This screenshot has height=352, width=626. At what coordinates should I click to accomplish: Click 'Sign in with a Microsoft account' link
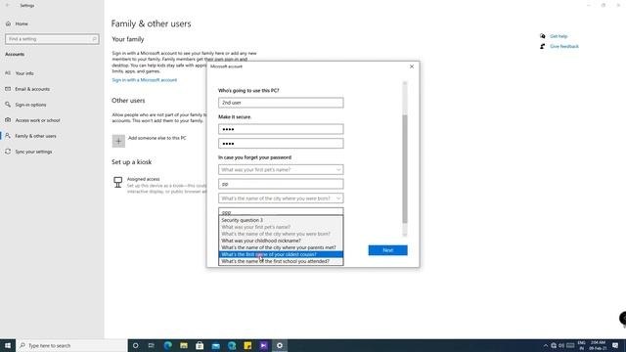tap(145, 80)
